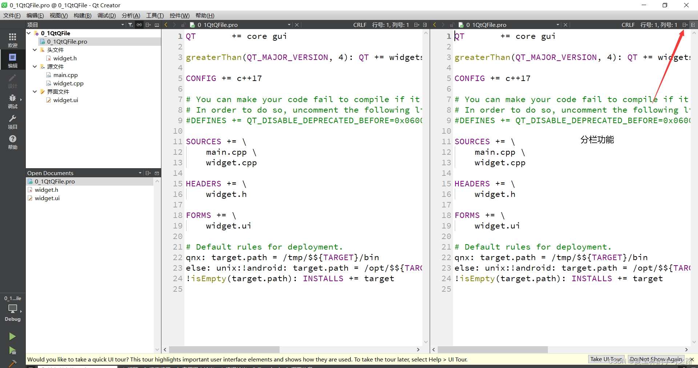Open the 分析(A) menu

click(x=131, y=15)
